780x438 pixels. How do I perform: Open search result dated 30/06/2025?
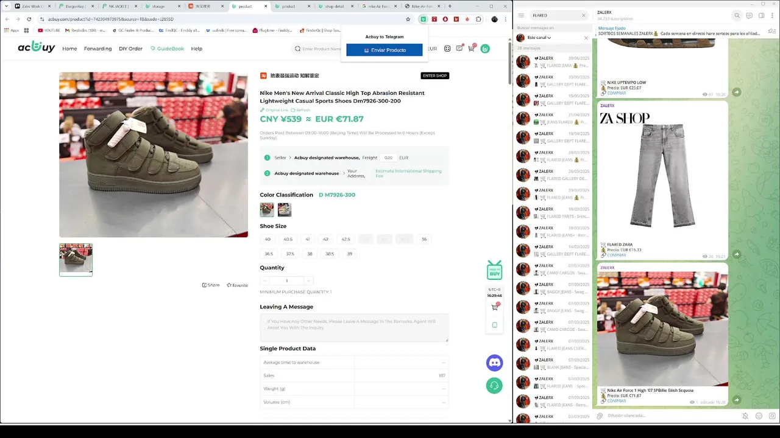[553, 61]
